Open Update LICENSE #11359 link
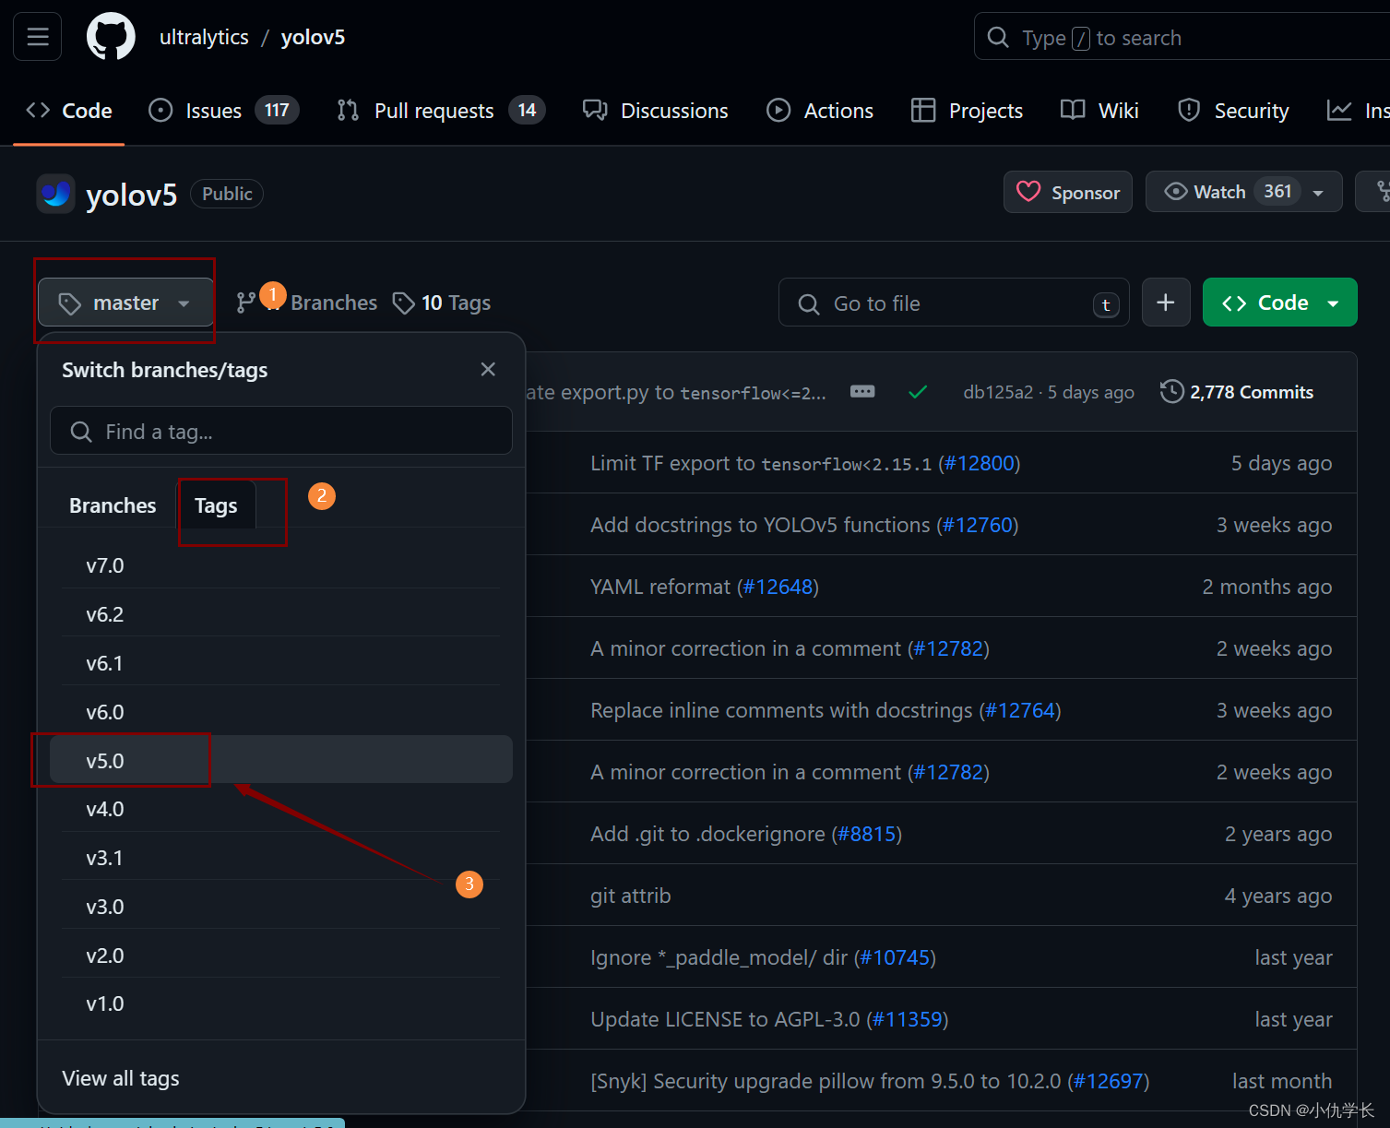Screen dimensions: 1390x1128 tap(908, 1019)
